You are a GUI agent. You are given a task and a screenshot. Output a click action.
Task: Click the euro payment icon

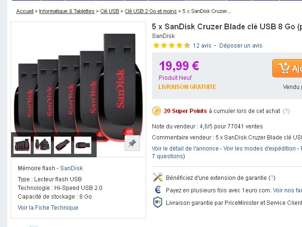click(x=158, y=190)
